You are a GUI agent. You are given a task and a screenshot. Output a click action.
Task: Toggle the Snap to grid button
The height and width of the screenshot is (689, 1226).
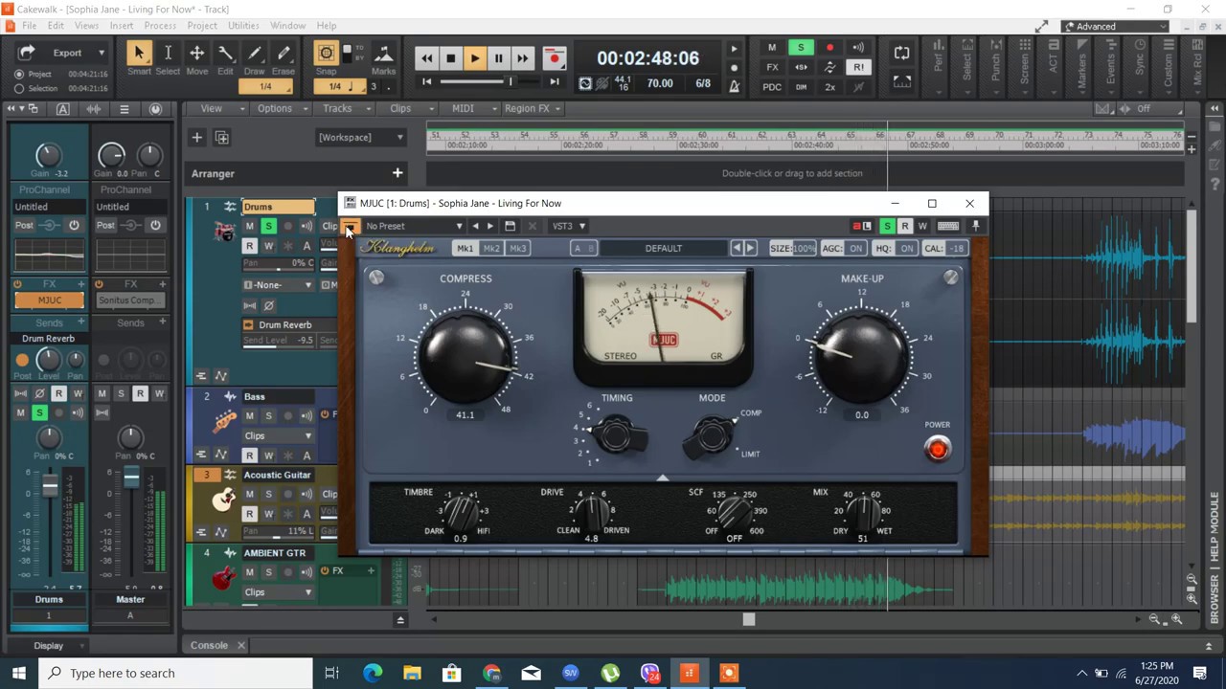[x=326, y=54]
